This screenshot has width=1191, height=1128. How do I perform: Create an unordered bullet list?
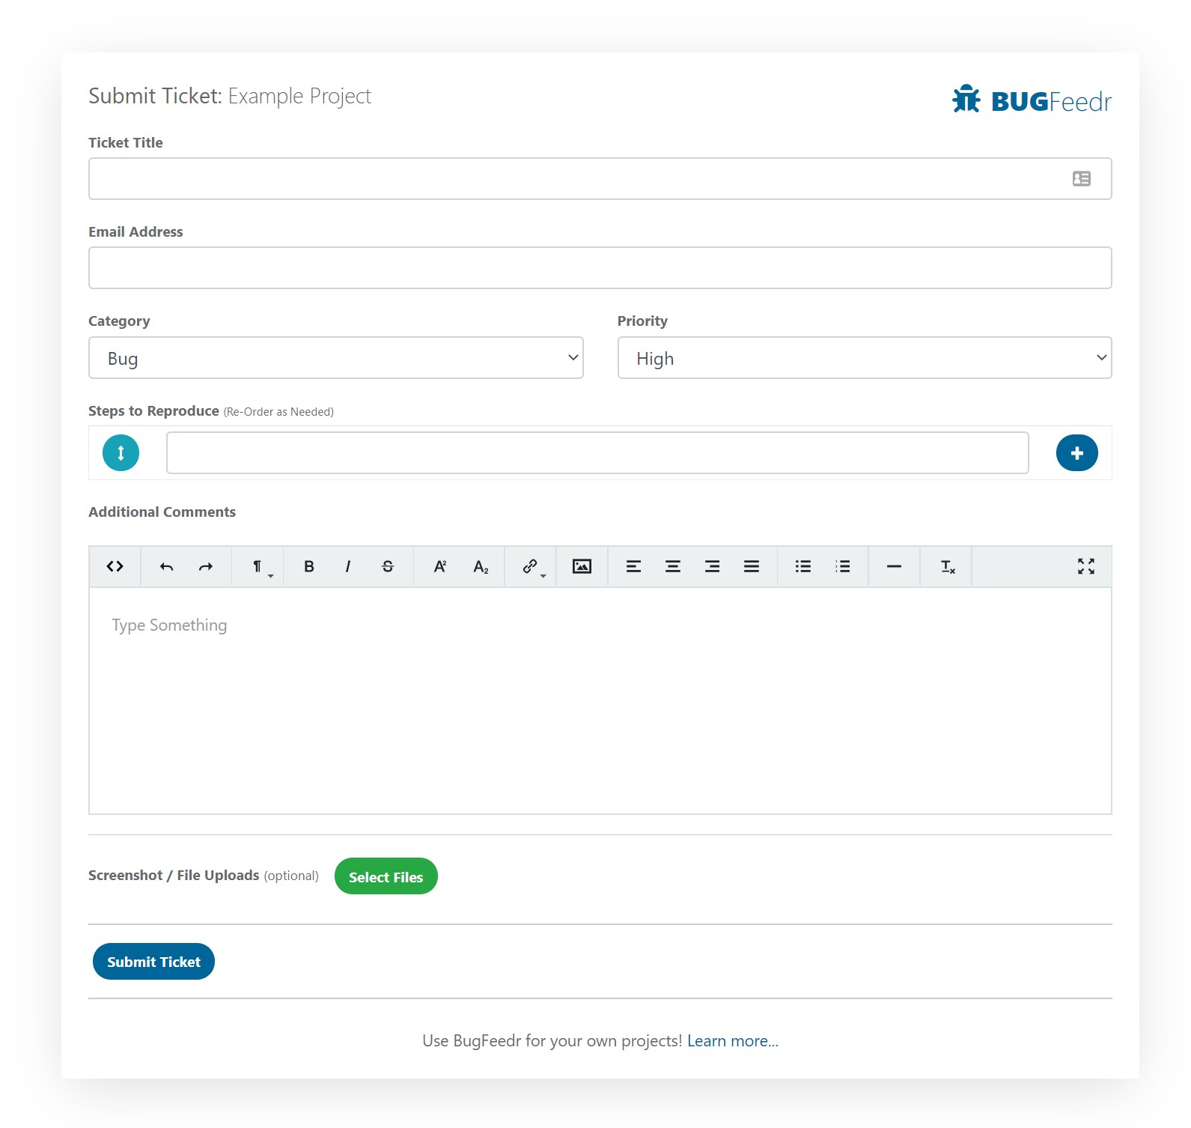pos(803,566)
